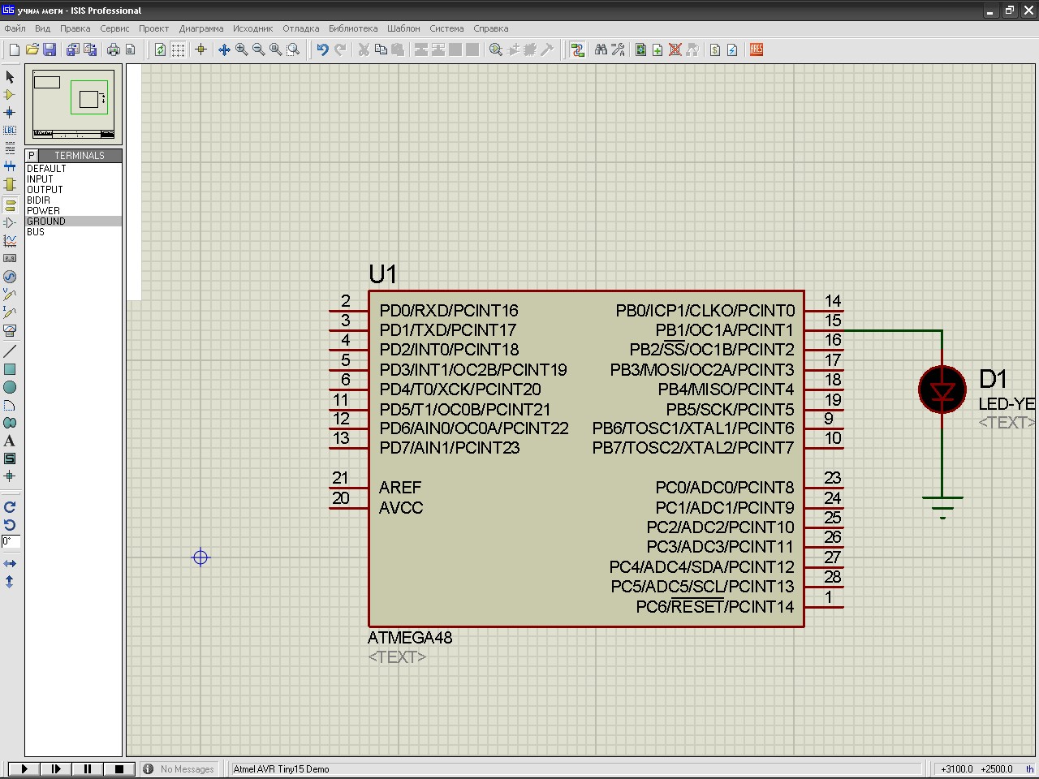Click the Voltage Probe tool

[10, 295]
